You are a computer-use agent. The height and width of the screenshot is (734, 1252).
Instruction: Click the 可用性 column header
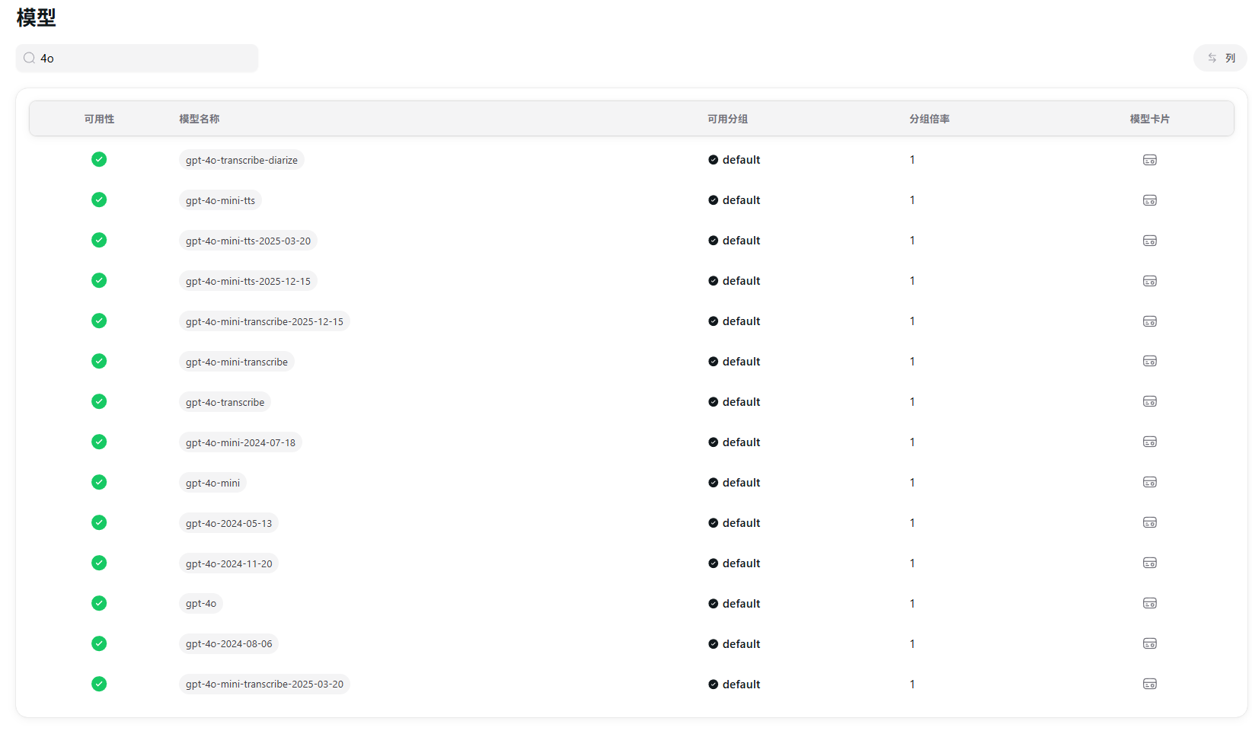coord(99,119)
